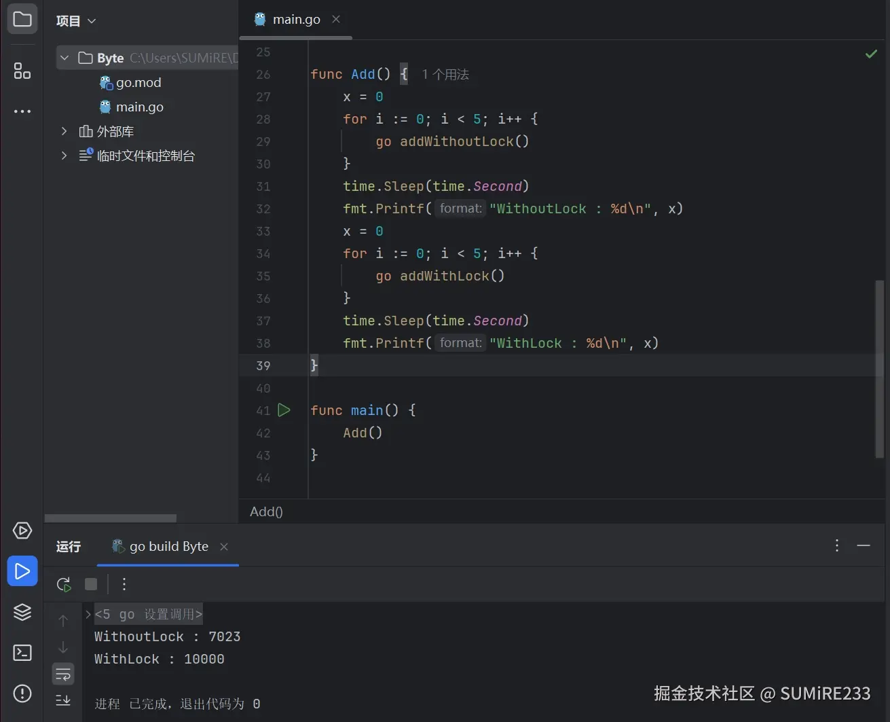Open the Services tool window icon
Viewport: 890px width, 722px height.
[x=22, y=530]
